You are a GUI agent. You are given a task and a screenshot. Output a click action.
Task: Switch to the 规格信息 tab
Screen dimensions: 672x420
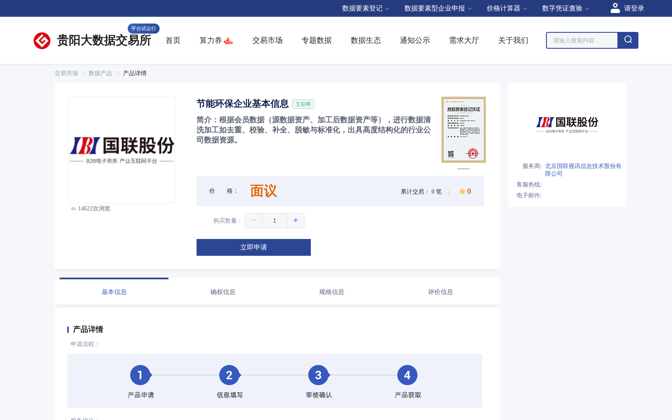332,292
